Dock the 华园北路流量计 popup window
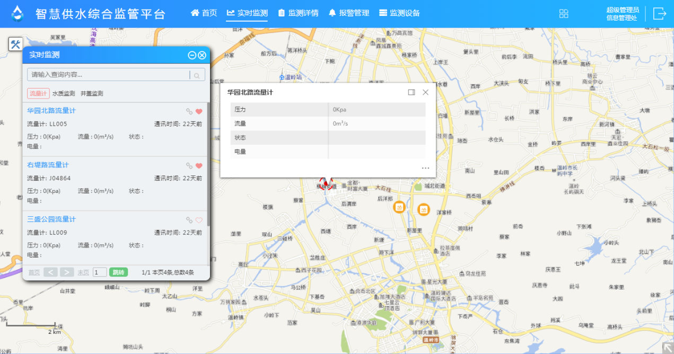Viewport: 674px width, 354px height. click(412, 92)
